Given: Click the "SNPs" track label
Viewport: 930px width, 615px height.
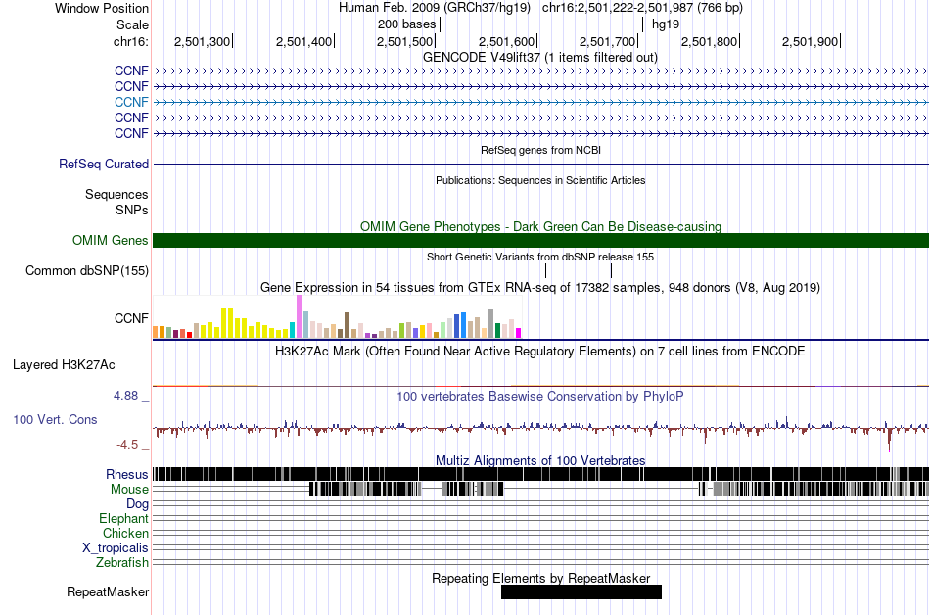Looking at the screenshot, I should point(132,210).
